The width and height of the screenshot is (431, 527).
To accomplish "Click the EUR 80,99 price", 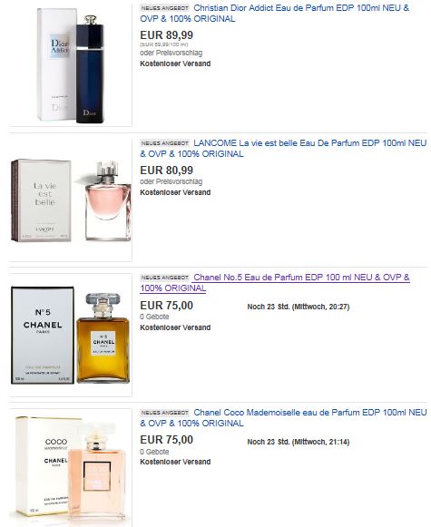I will pyautogui.click(x=166, y=170).
